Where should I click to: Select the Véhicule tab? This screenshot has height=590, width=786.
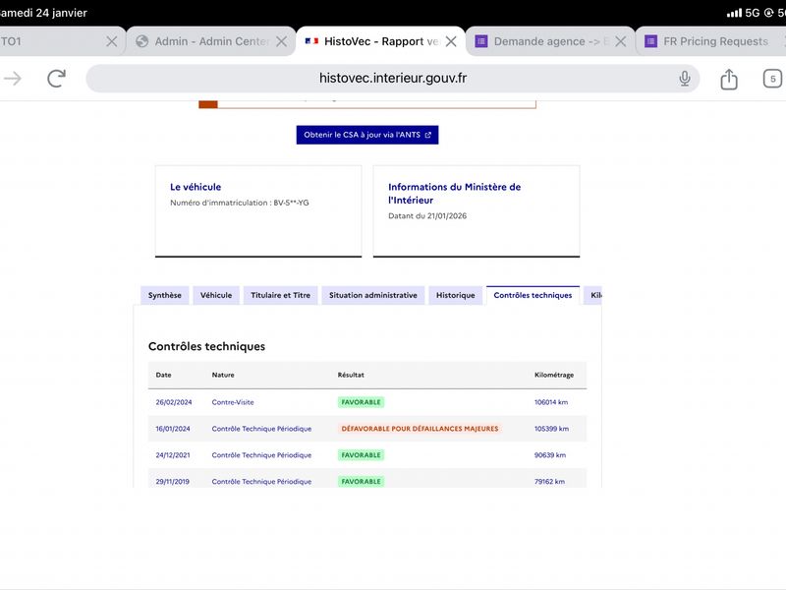[x=216, y=295]
